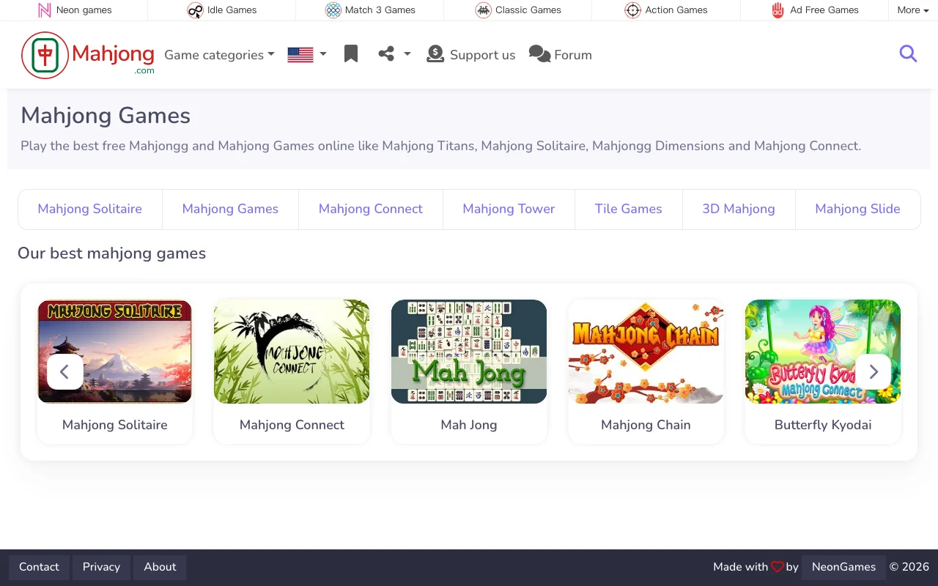Open the Mahjong Solitaire game thumbnail
Viewport: 938px width, 586px height.
click(114, 352)
